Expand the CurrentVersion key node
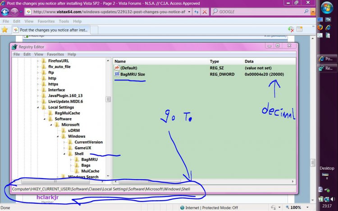The height and width of the screenshot is (211, 338). pos(70,142)
